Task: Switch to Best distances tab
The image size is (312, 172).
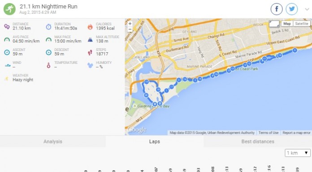Action: tap(258, 142)
